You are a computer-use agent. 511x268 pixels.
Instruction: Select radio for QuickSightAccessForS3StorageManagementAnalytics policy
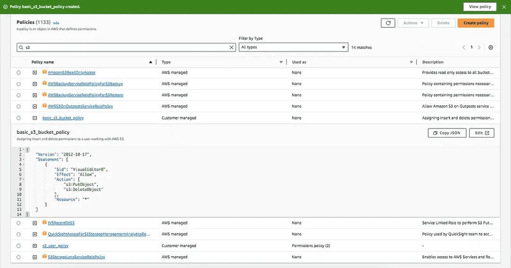click(x=18, y=234)
